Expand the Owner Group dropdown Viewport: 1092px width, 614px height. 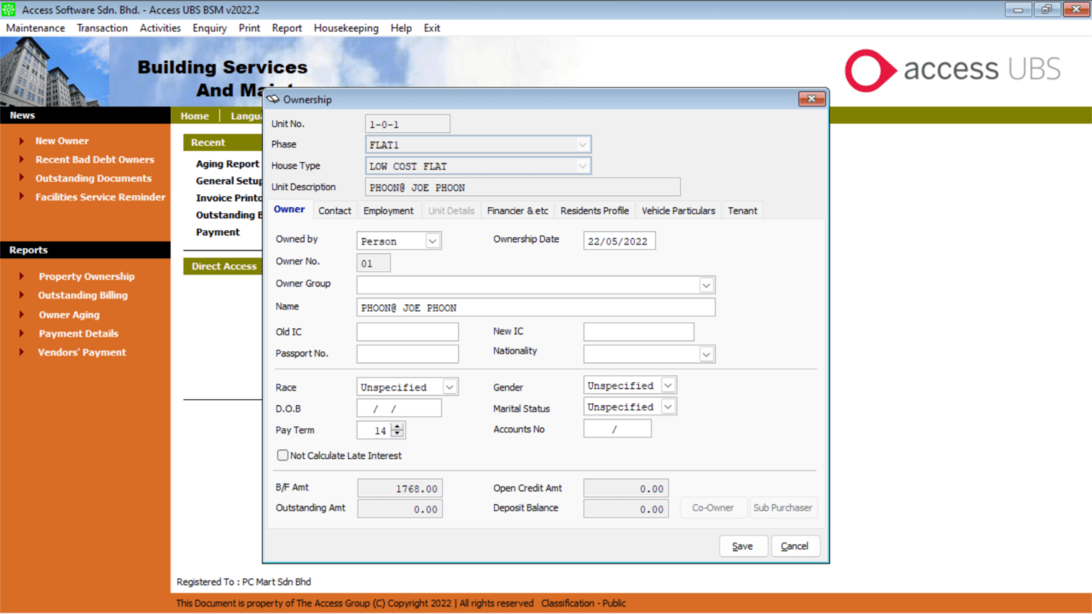coord(706,283)
